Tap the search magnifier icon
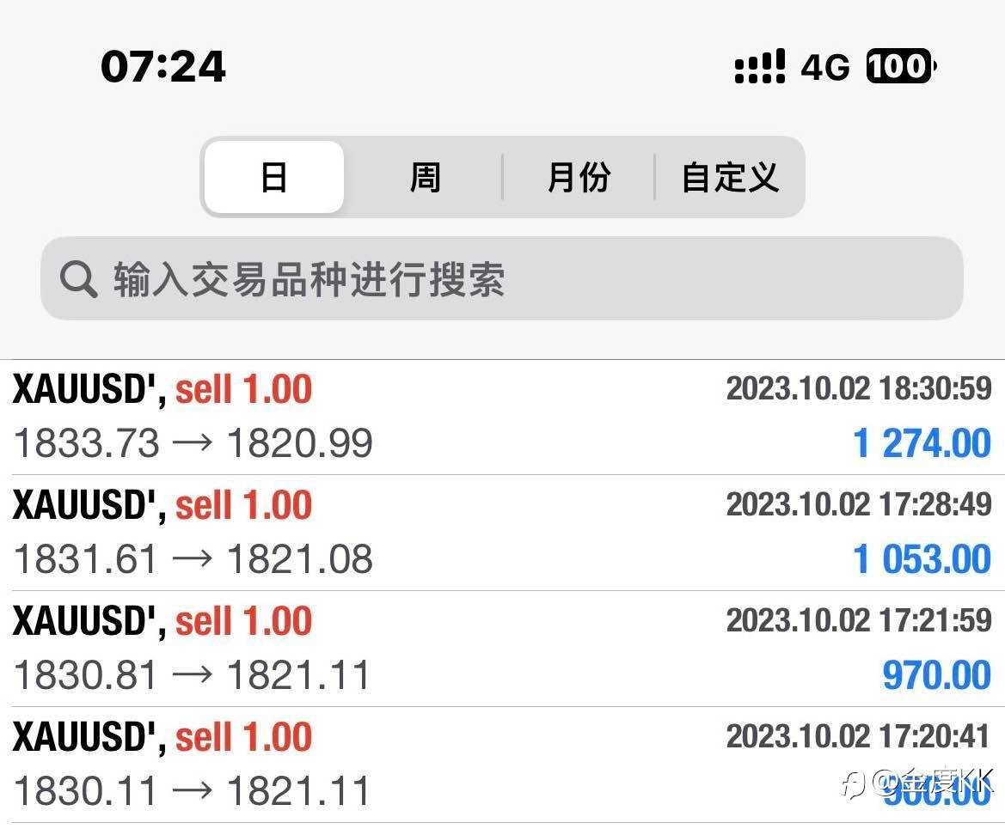 [x=79, y=279]
